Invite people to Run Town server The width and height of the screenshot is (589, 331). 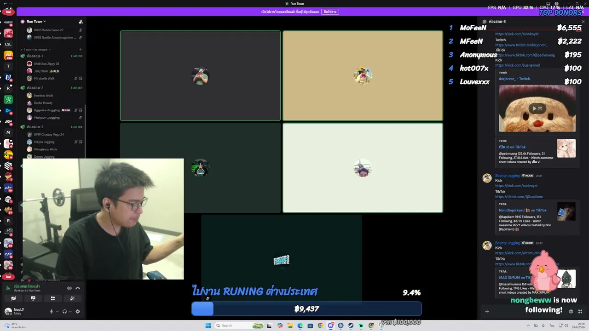pos(81,22)
